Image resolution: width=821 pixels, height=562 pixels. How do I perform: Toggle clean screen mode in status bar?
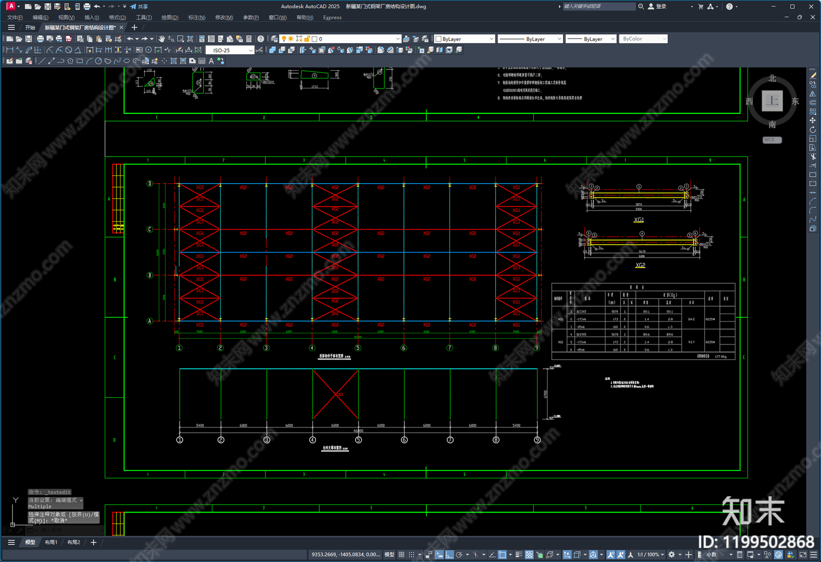click(803, 555)
